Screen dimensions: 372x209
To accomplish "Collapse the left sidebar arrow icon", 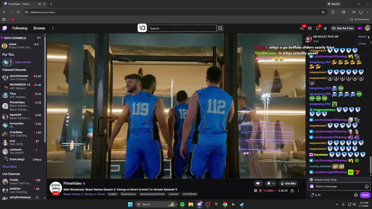I will (x=39, y=38).
